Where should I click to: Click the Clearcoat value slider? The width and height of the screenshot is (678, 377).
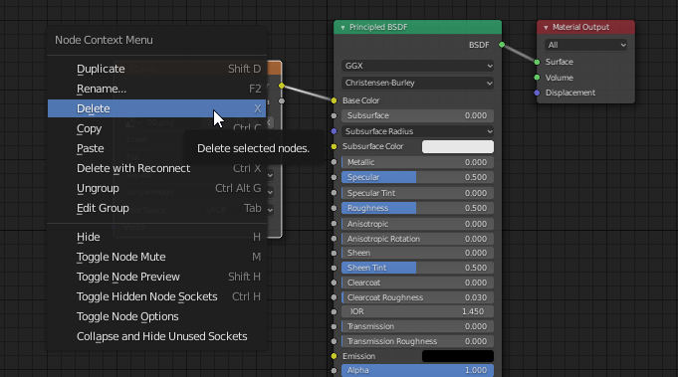tap(418, 283)
